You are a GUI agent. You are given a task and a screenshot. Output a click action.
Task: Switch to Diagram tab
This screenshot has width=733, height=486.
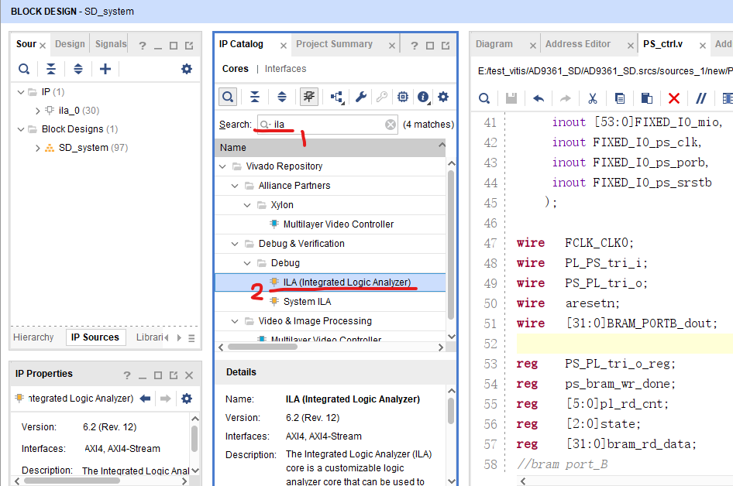(x=494, y=44)
